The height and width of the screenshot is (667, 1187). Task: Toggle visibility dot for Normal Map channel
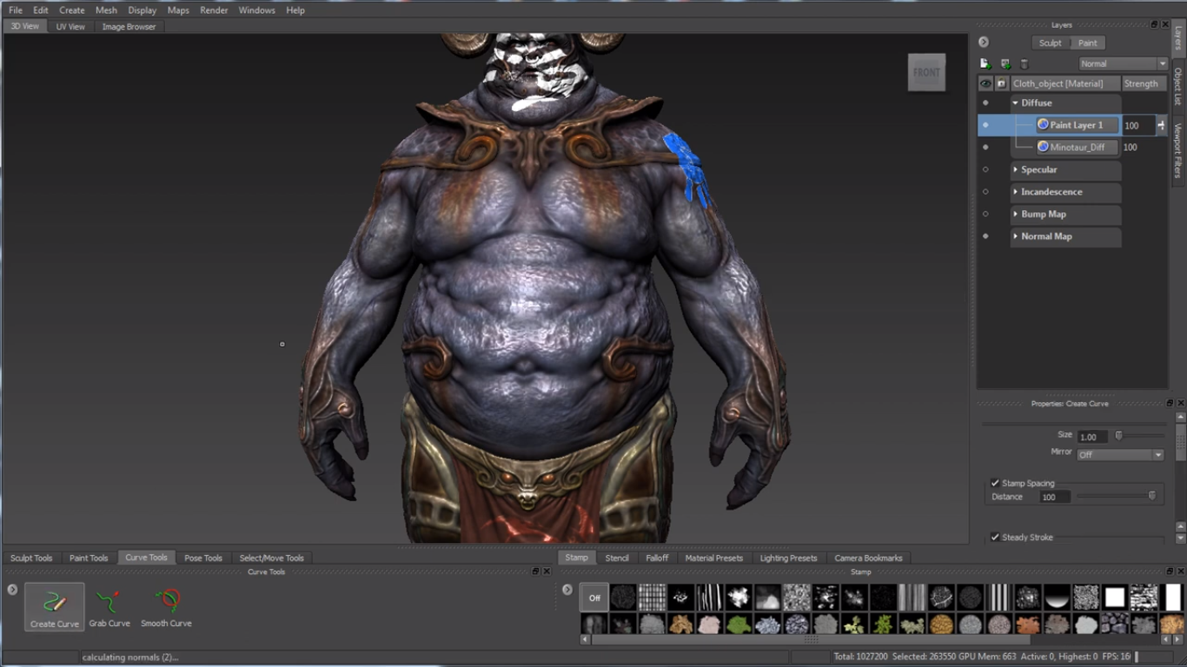[x=985, y=236]
